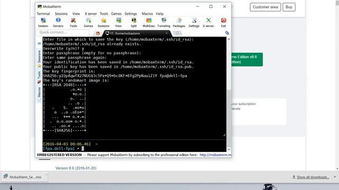This screenshot has height=190, width=339.
Task: Open the Tools sidebar tab
Action: tap(39, 78)
